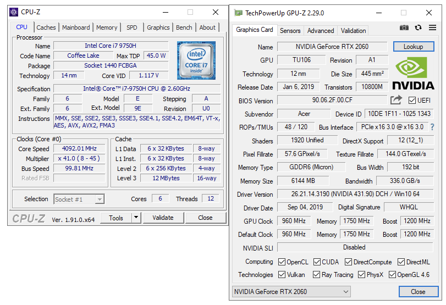Toggle the CUDA checkbox
The width and height of the screenshot is (446, 305).
tap(317, 262)
